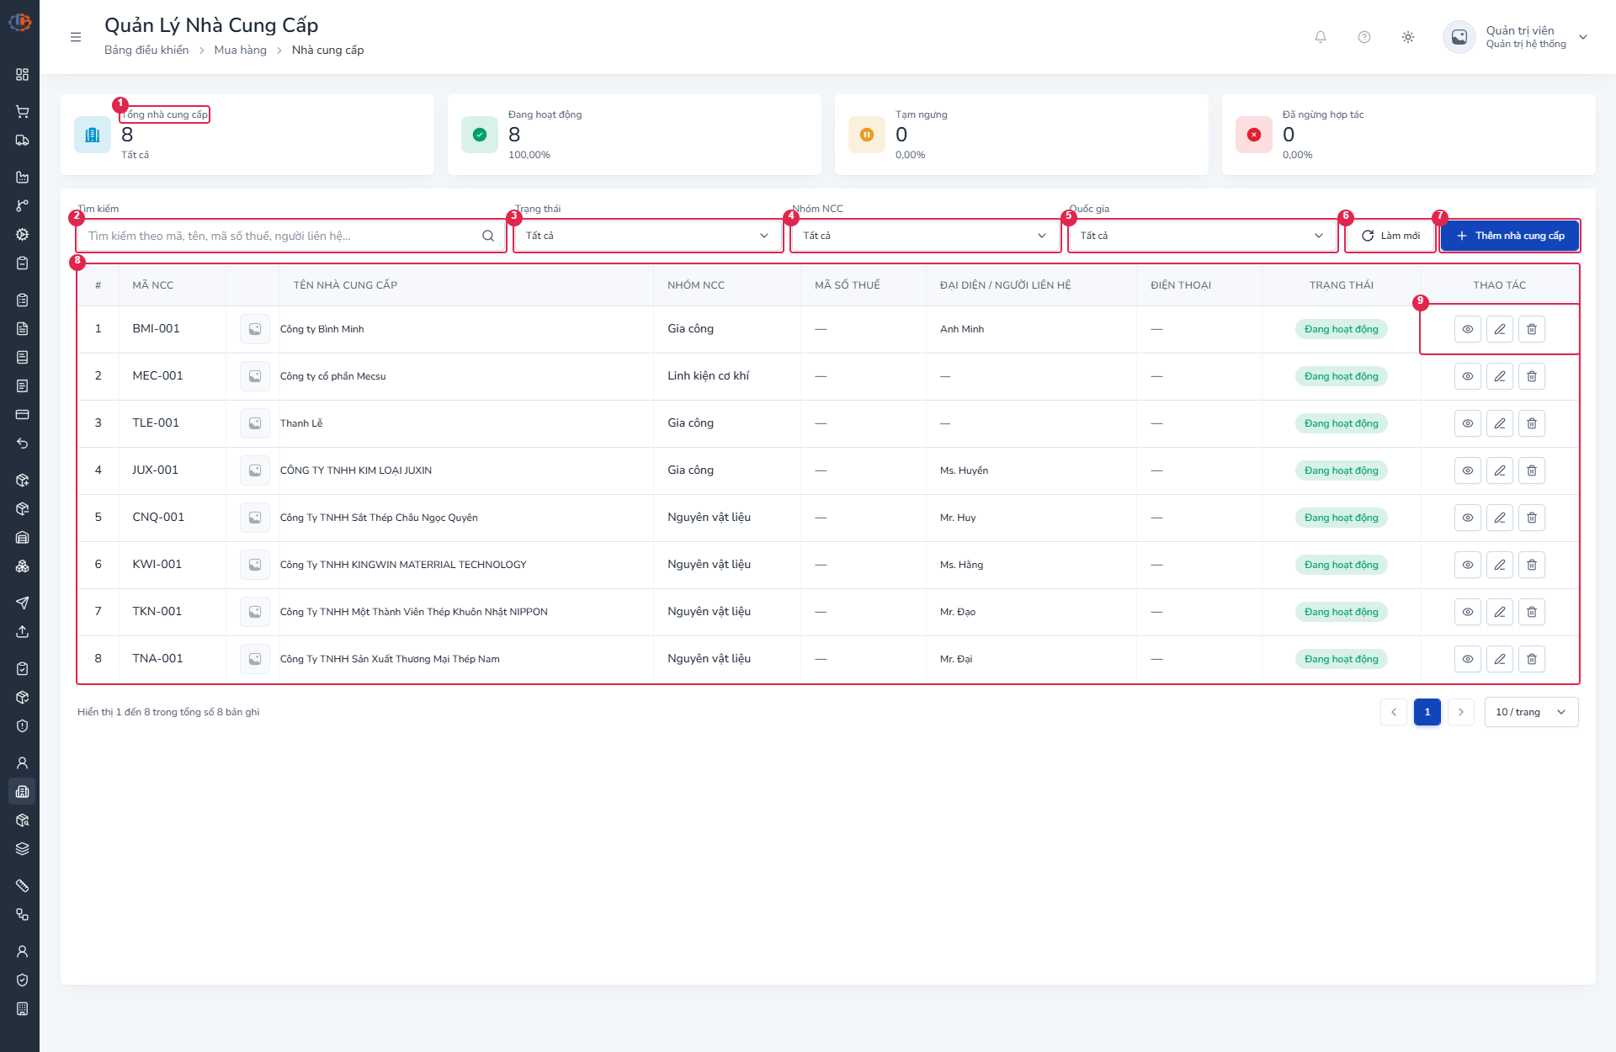View supplier KWI-001 with eye icon
The height and width of the screenshot is (1052, 1616).
pyautogui.click(x=1468, y=565)
